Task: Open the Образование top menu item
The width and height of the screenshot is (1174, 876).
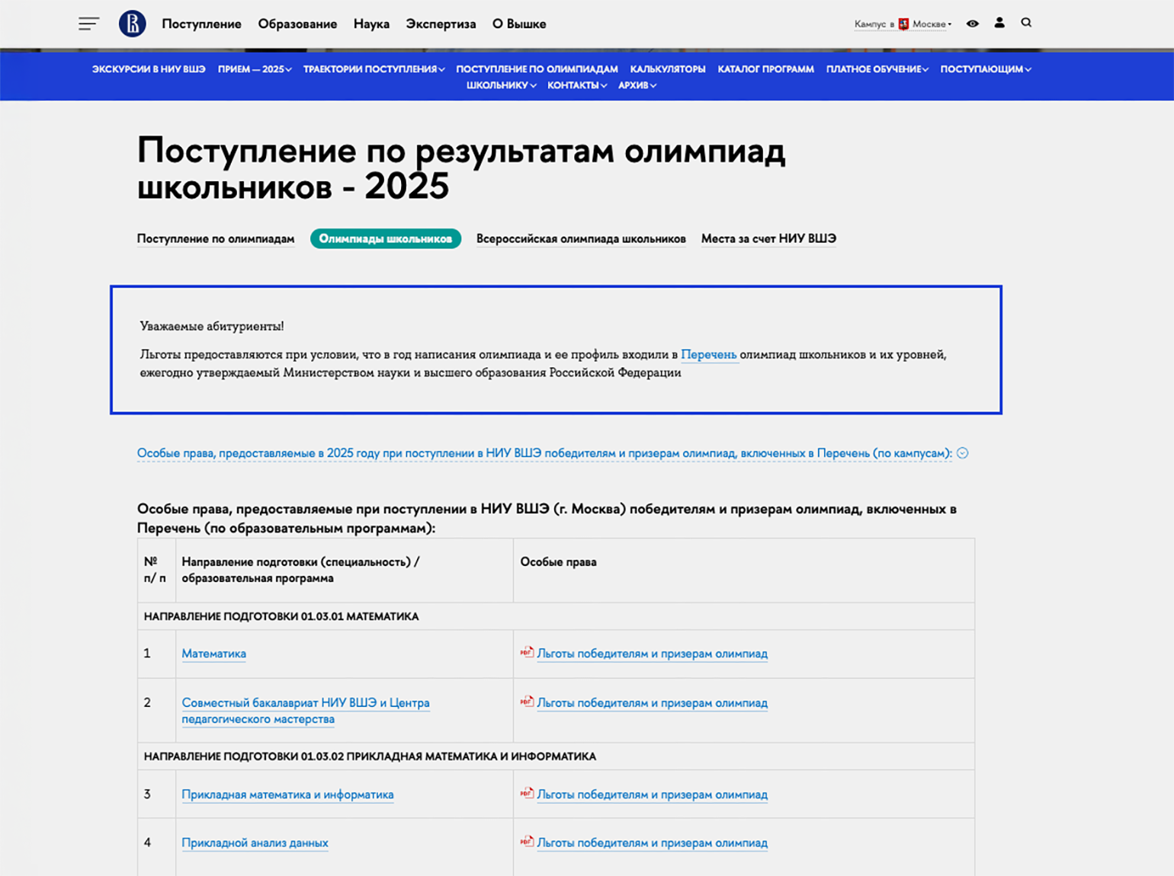Action: (x=297, y=24)
